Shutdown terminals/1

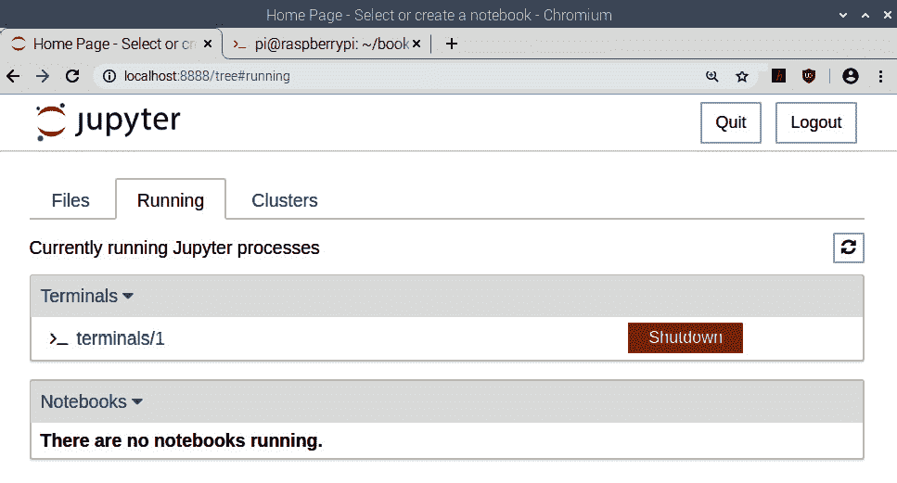point(686,337)
